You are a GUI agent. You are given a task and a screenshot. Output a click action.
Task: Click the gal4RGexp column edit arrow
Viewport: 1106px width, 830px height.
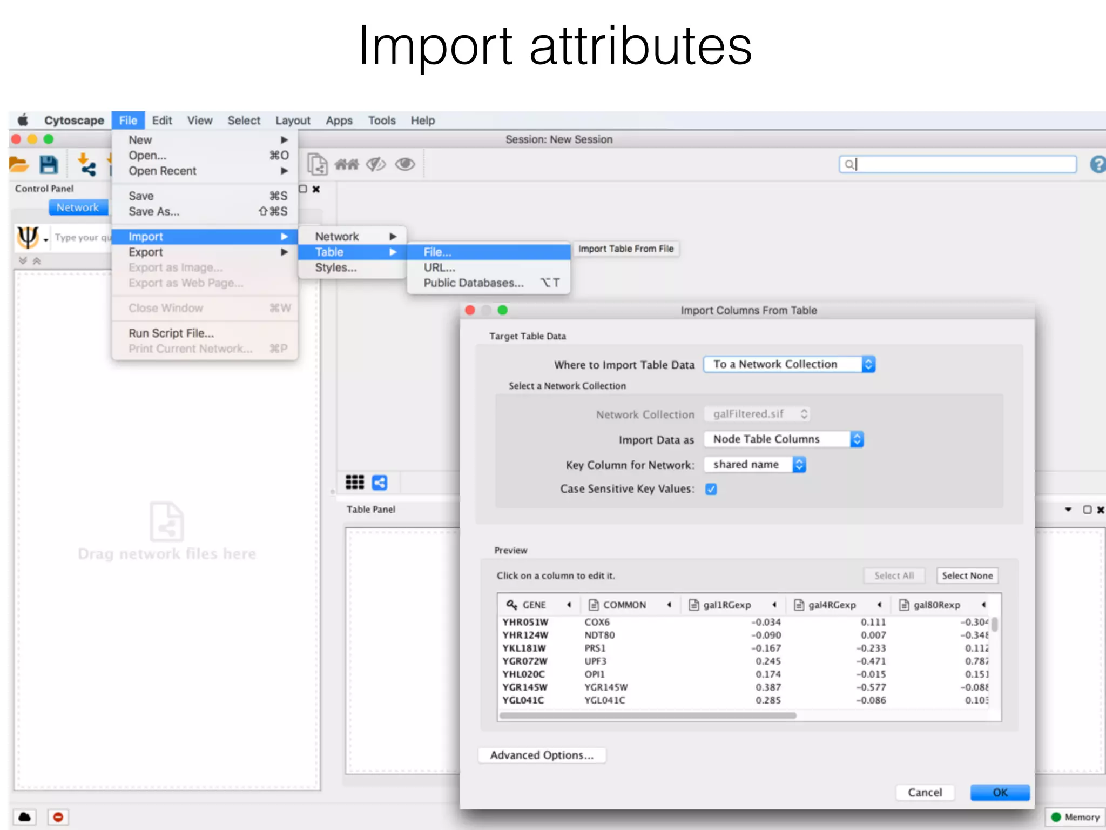879,605
